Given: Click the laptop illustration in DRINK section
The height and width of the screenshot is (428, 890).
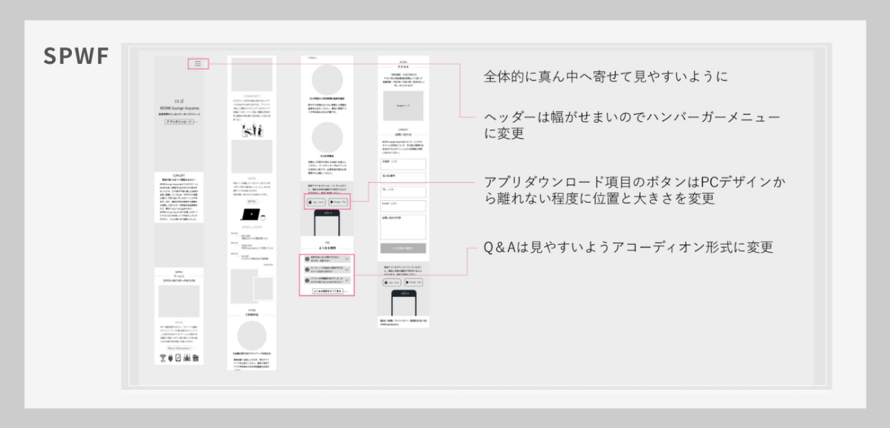Looking at the screenshot, I should pos(250,214).
